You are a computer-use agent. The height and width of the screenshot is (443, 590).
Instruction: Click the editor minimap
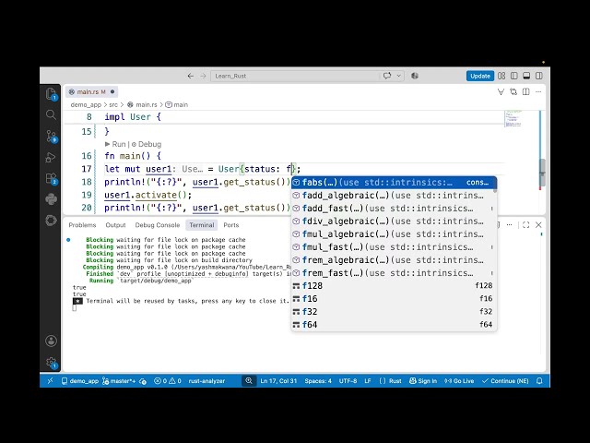click(513, 119)
